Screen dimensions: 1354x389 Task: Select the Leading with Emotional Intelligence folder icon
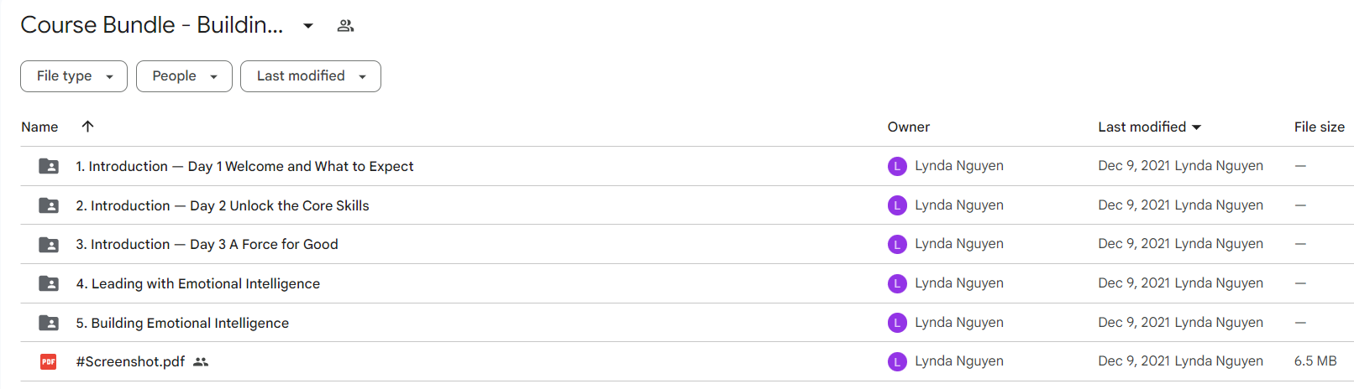49,283
